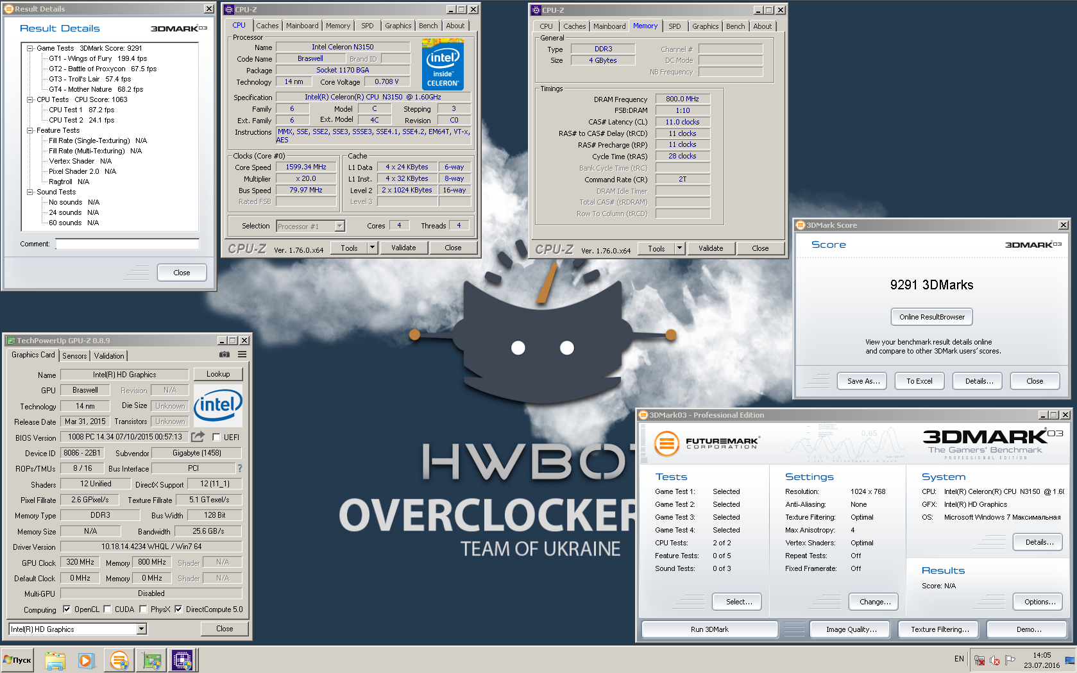Viewport: 1077px width, 673px height.
Task: Click Validate in the left CPU-Z window
Action: tap(403, 248)
